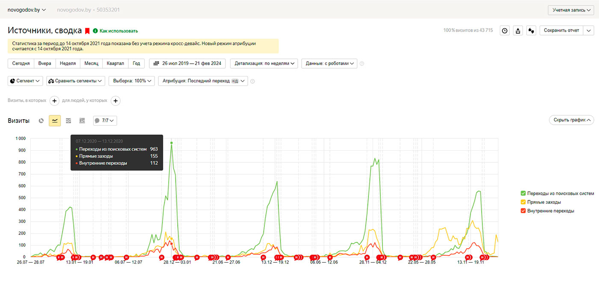Select the 'Год' period tab
This screenshot has width=599, height=296.
[136, 63]
